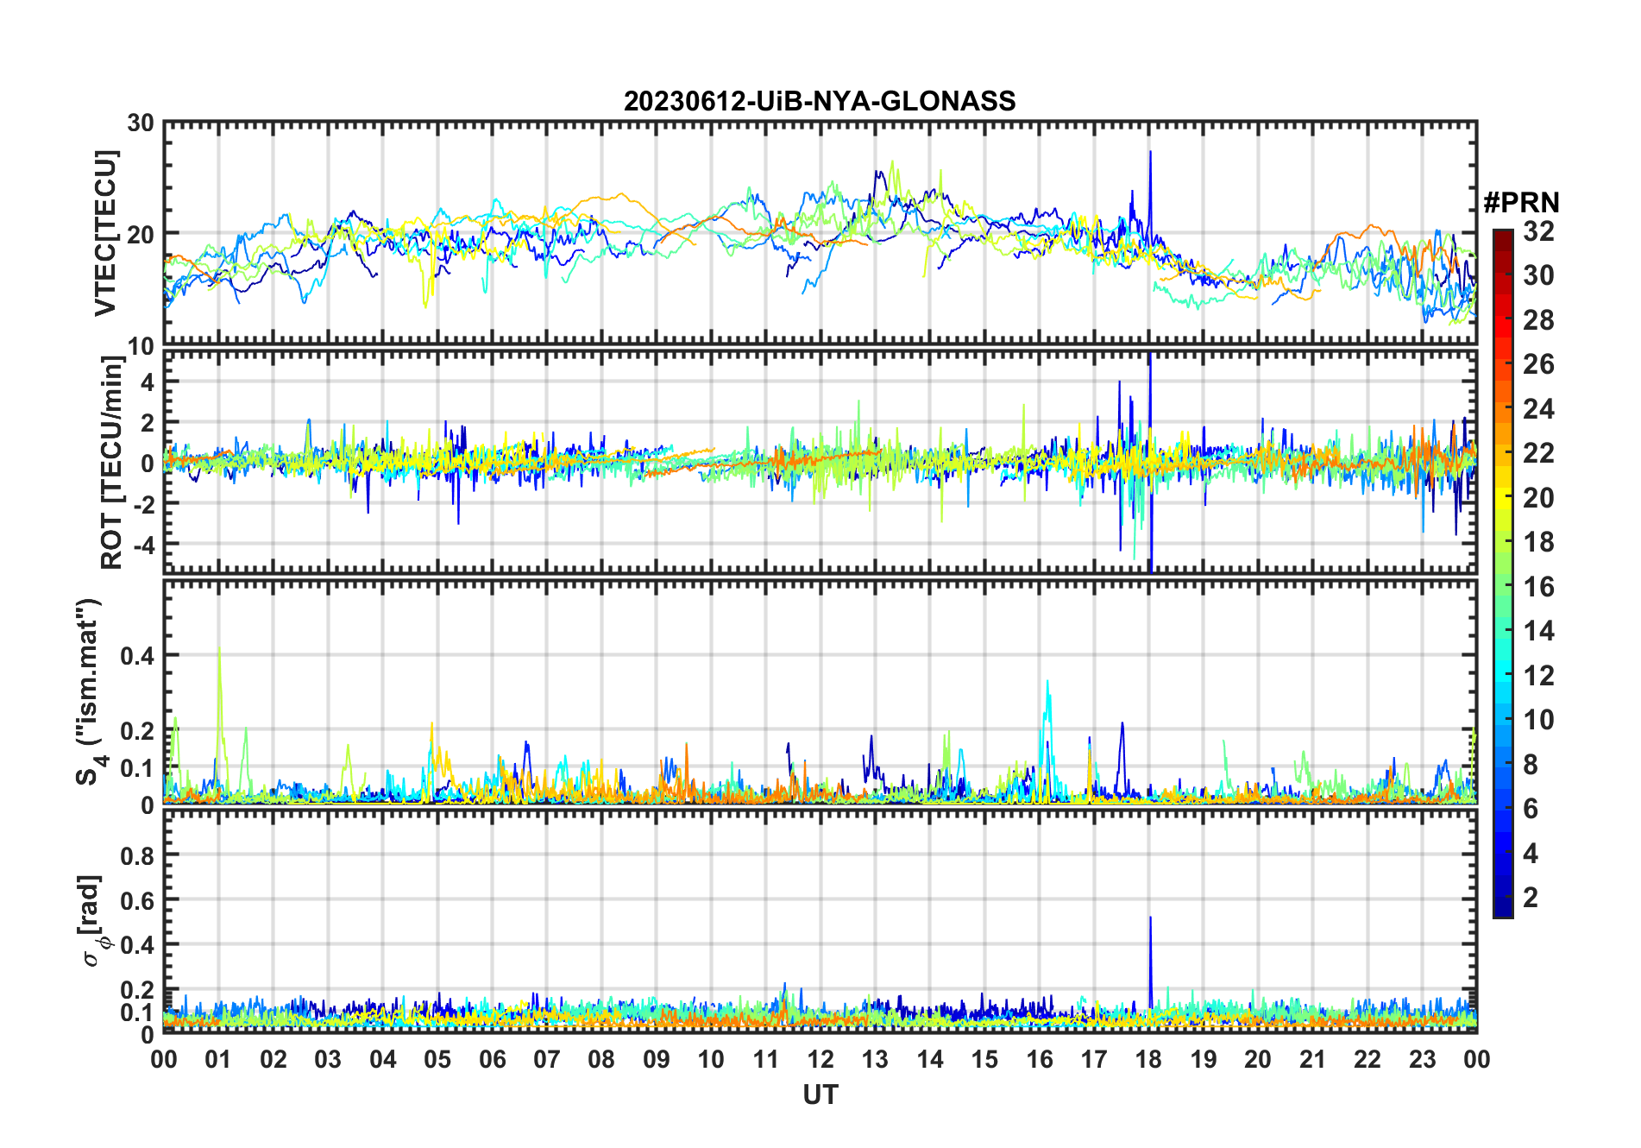Click UT axis hour tick label "09"

[657, 1060]
